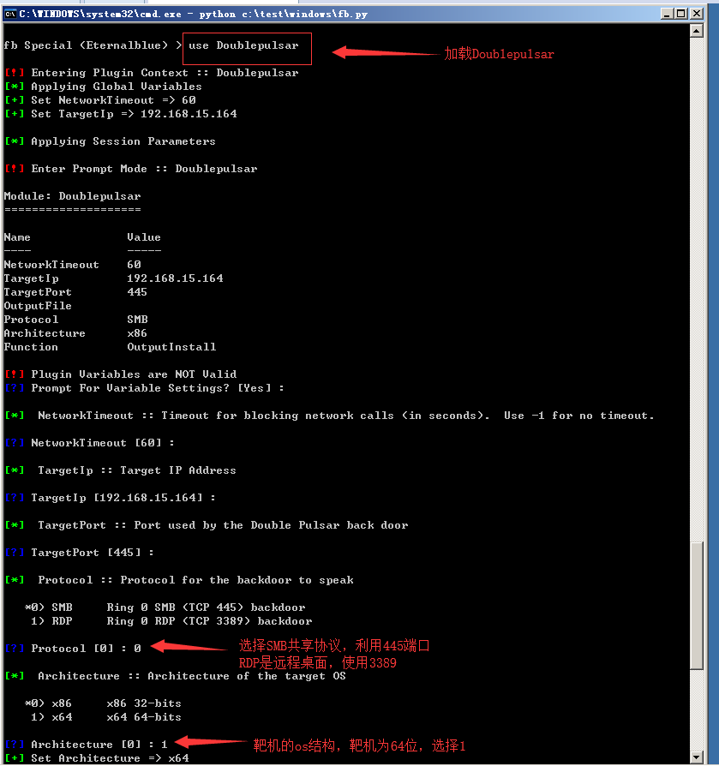
Task: Minimize the cmd.exe window
Action: 667,14
